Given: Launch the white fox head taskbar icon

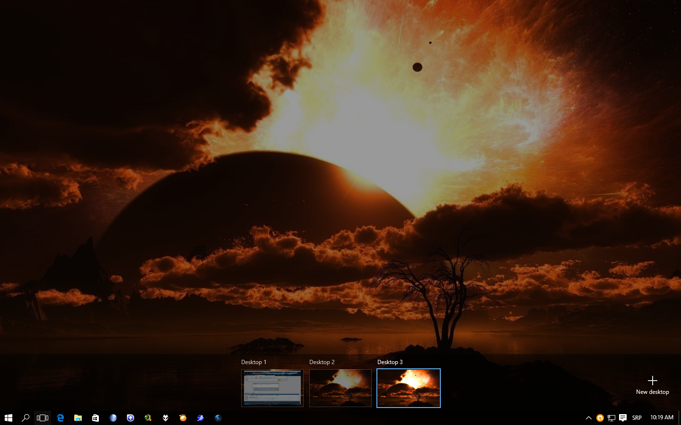Looking at the screenshot, I should pos(166,418).
